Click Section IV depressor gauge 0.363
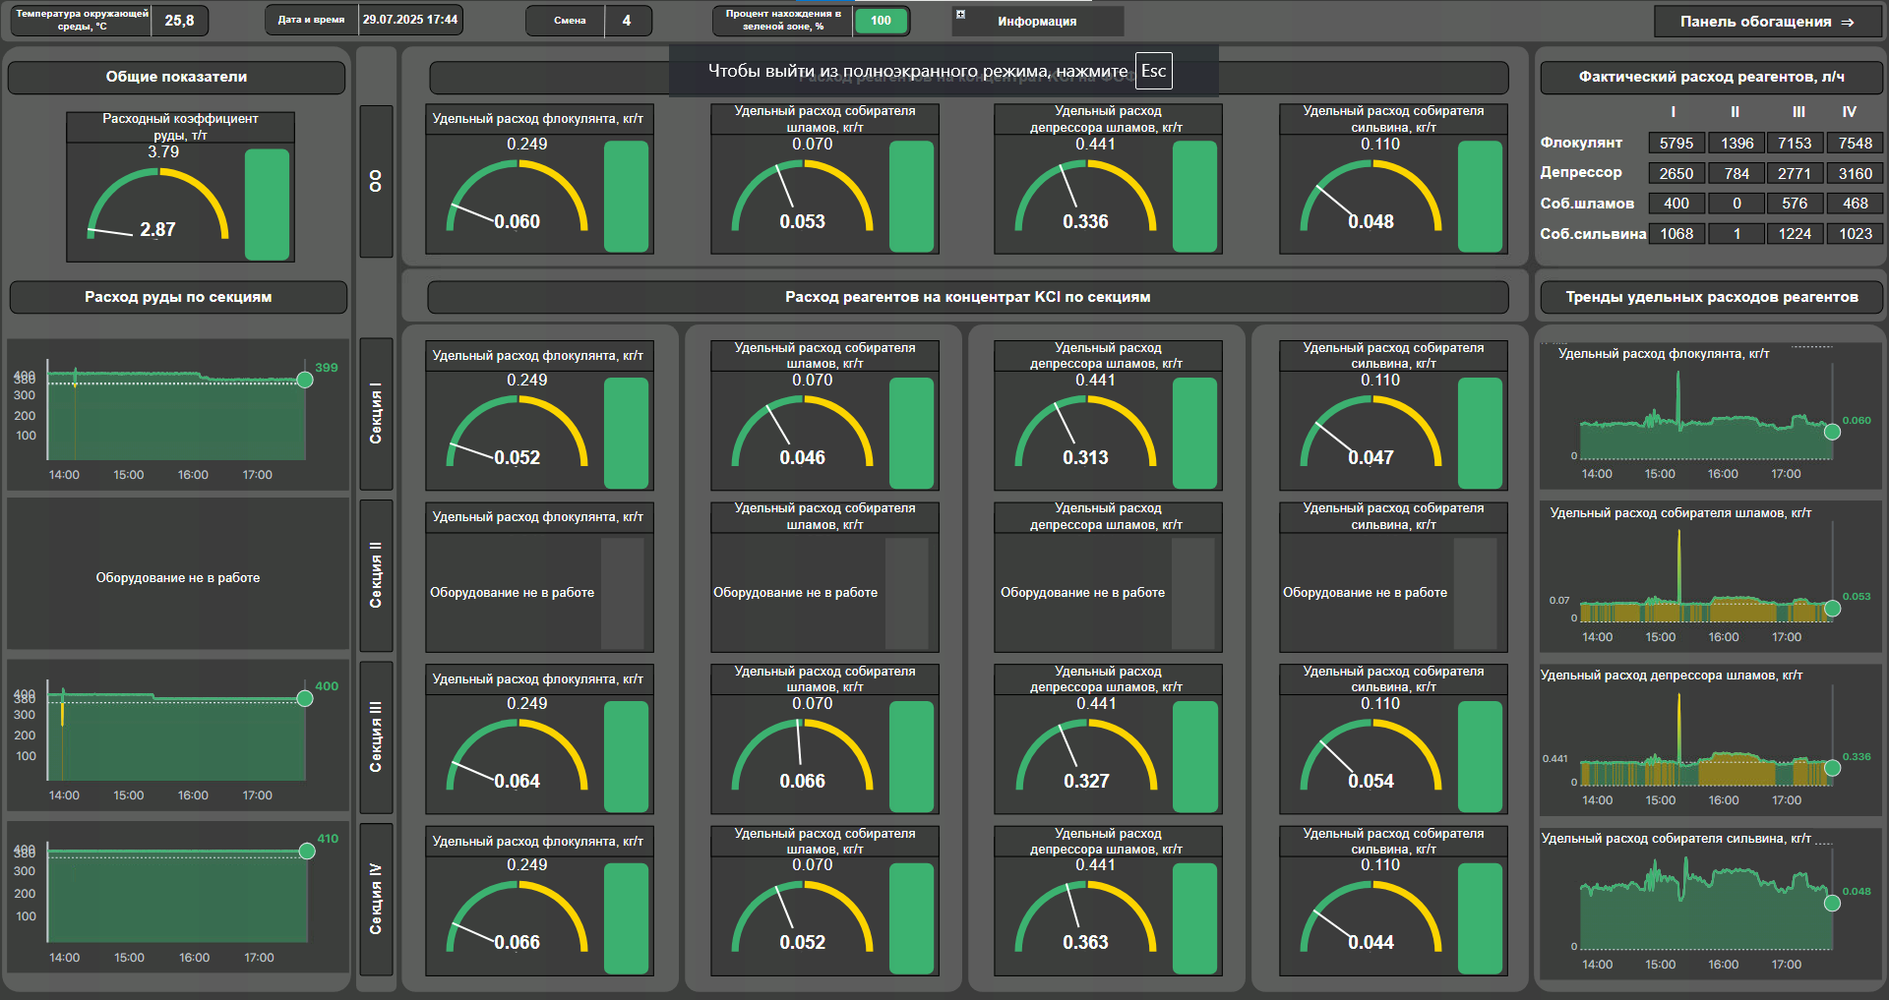The height and width of the screenshot is (1000, 1889). pos(1084,917)
